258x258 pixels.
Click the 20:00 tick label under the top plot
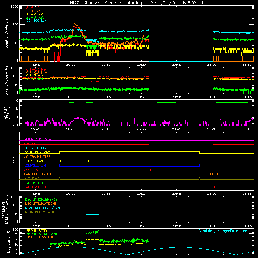point(71,65)
